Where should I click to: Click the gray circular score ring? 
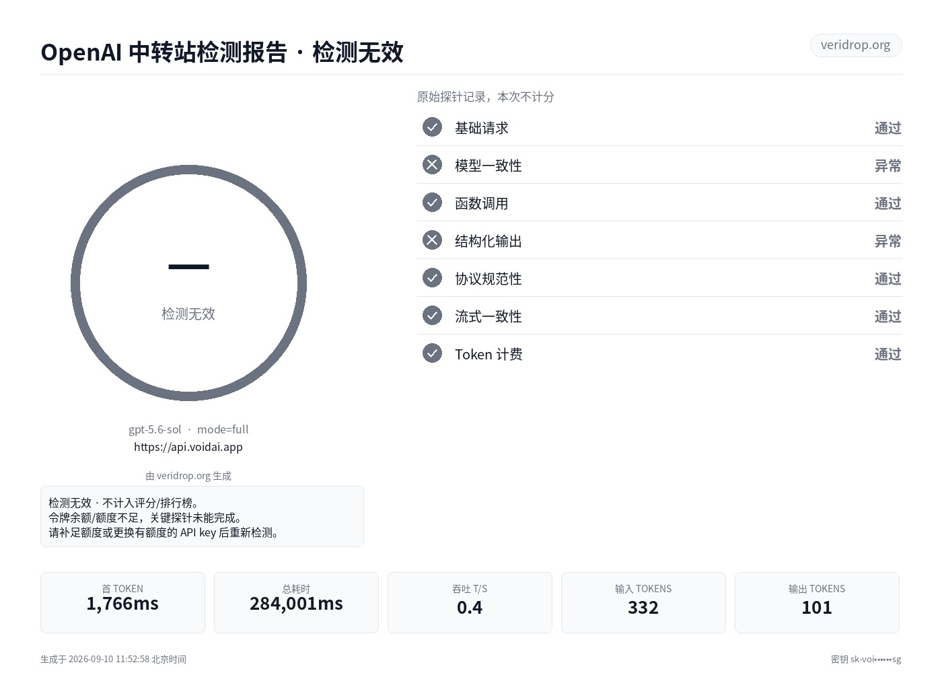click(x=188, y=283)
